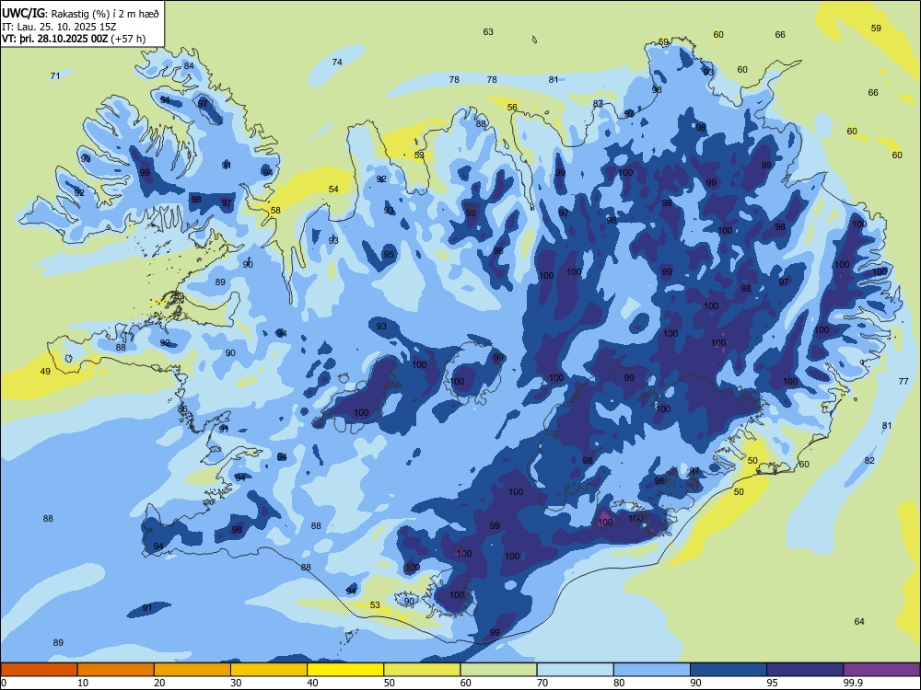Click the humidity value '82' on the map
This screenshot has width=921, height=690.
pos(870,461)
